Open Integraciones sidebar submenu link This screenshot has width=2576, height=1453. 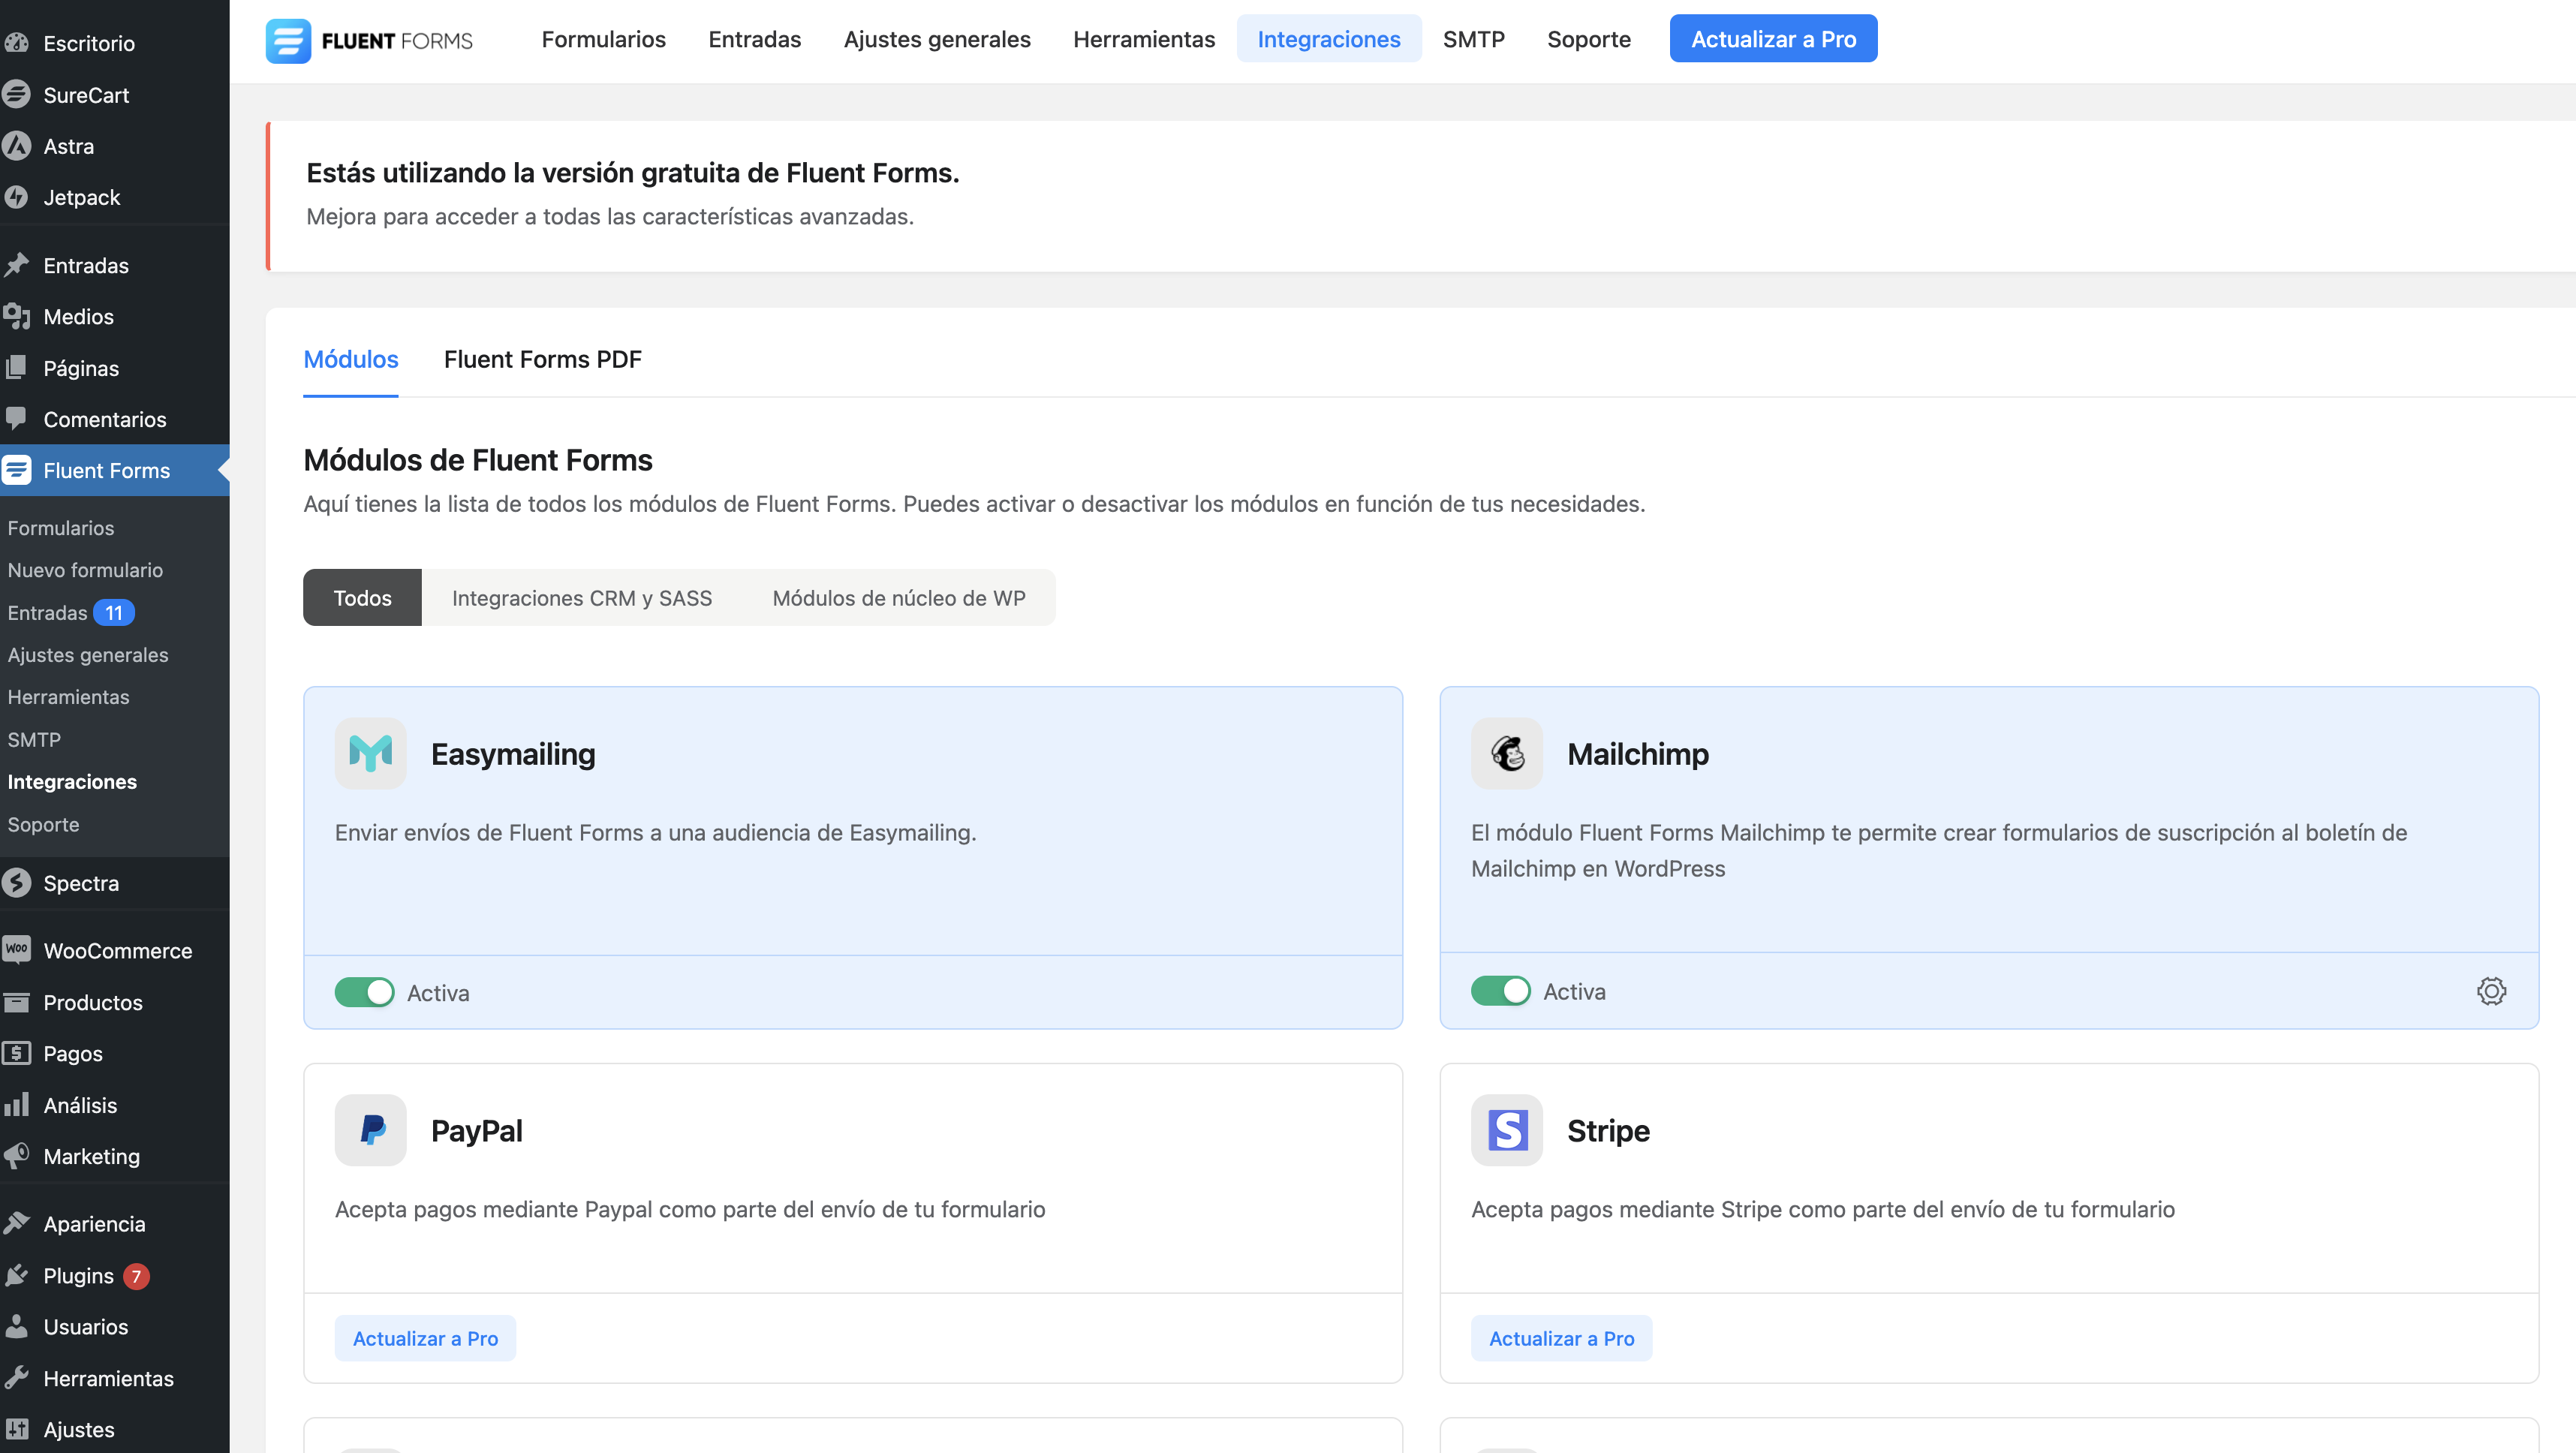click(x=72, y=782)
